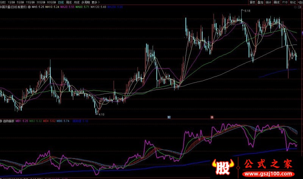Open the 多周期 multi-period view

point(86,2)
